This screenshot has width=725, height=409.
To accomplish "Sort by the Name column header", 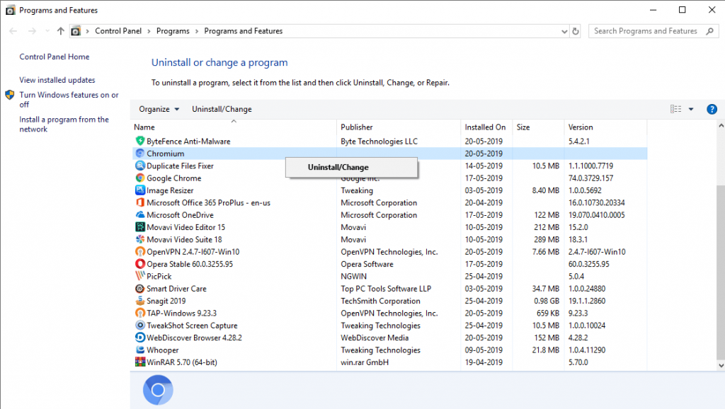I will pyautogui.click(x=234, y=127).
